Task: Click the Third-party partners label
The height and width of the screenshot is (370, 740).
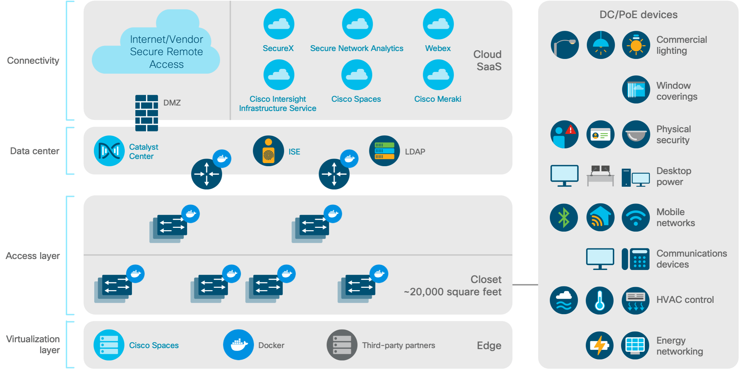Action: pos(399,345)
